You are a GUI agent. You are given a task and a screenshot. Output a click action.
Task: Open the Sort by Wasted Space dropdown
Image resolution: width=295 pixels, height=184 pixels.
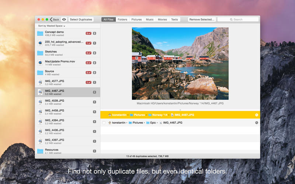tap(52, 26)
